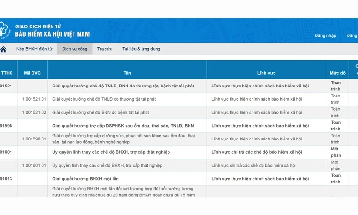Select code 1.001521.02

[x=34, y=112]
